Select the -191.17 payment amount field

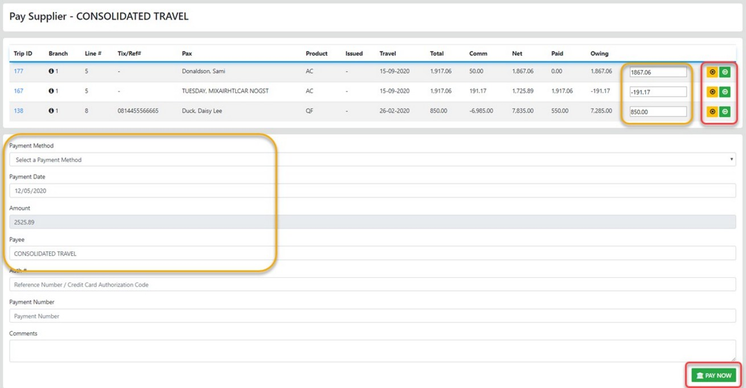click(658, 92)
